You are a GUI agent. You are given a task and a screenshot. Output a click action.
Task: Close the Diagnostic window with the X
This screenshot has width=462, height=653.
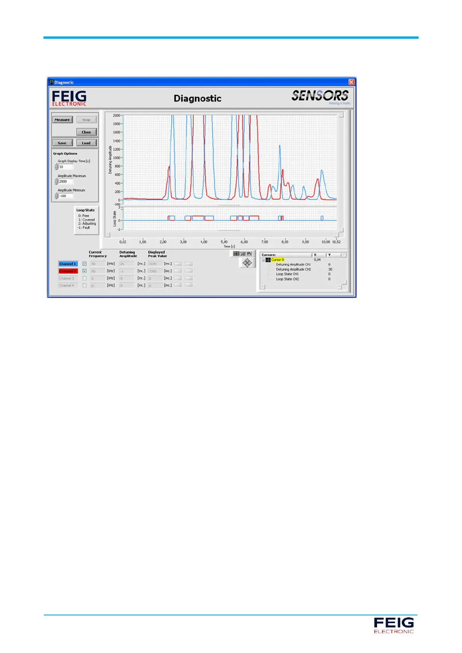351,82
